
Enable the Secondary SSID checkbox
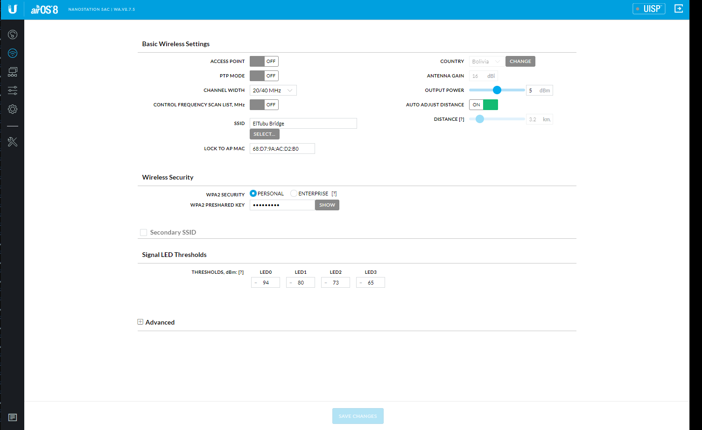(144, 232)
